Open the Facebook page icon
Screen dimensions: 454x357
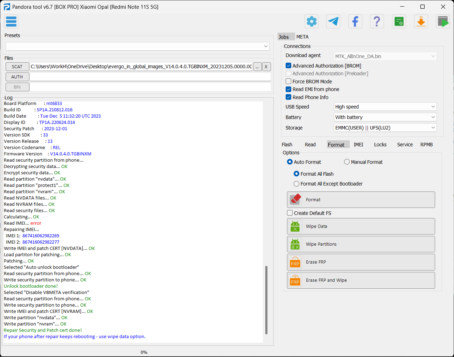tap(355, 21)
